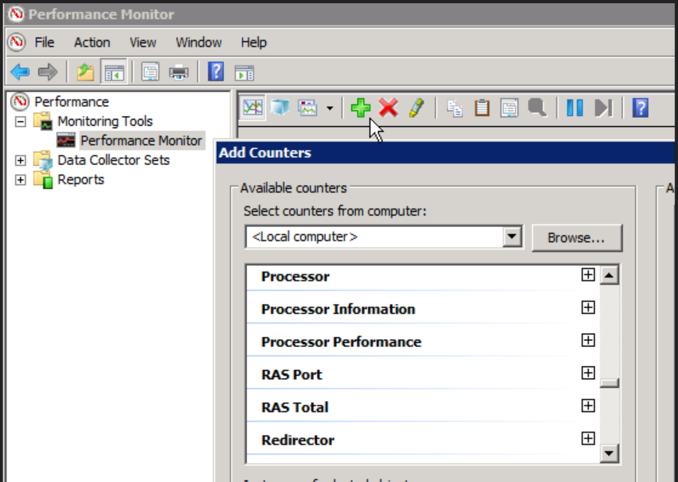Open the View menu
Image resolution: width=678 pixels, height=482 pixels.
pos(143,42)
